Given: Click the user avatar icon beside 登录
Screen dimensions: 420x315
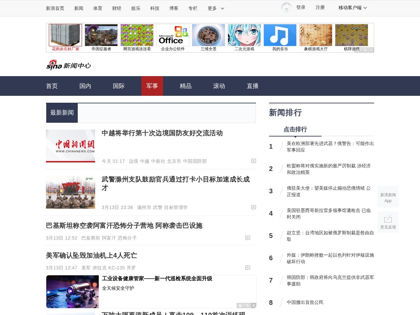Looking at the screenshot, I should point(286,8).
